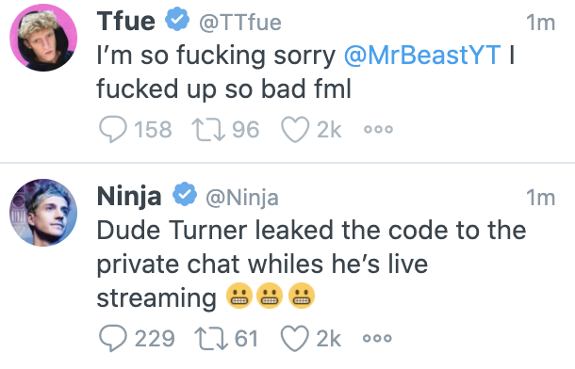The image size is (575, 369).
Task: Retweet Tfue's tweet about MrBeastYT
Action: [208, 130]
